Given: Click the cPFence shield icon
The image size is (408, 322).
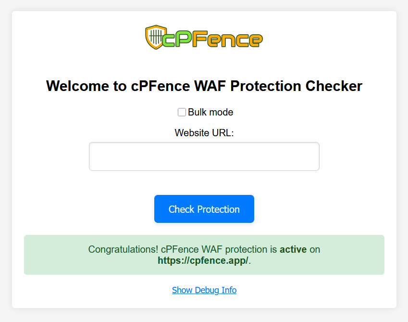Looking at the screenshot, I should [x=156, y=37].
